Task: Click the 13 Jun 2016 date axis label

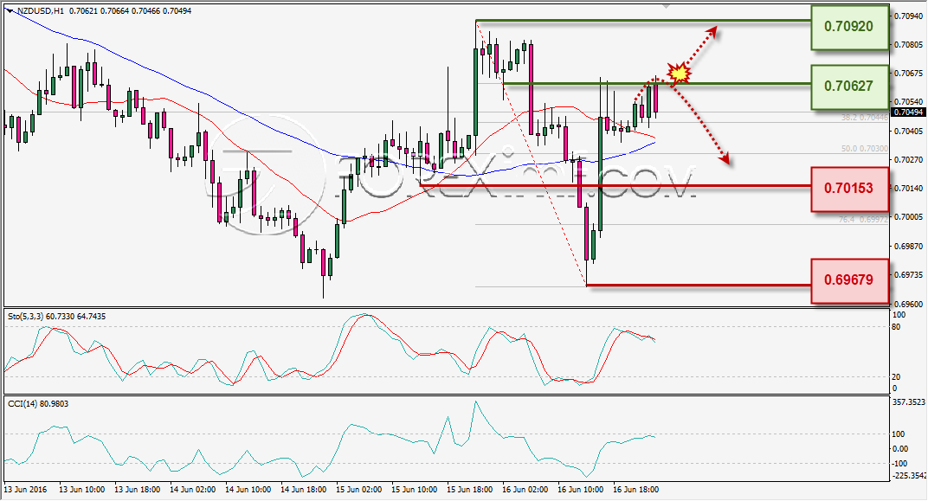Action: (25, 491)
